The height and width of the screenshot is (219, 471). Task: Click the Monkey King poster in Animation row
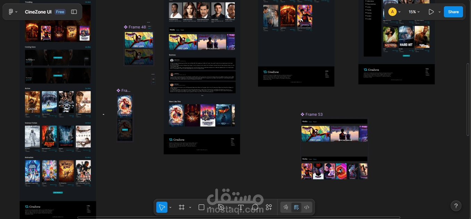point(66,171)
